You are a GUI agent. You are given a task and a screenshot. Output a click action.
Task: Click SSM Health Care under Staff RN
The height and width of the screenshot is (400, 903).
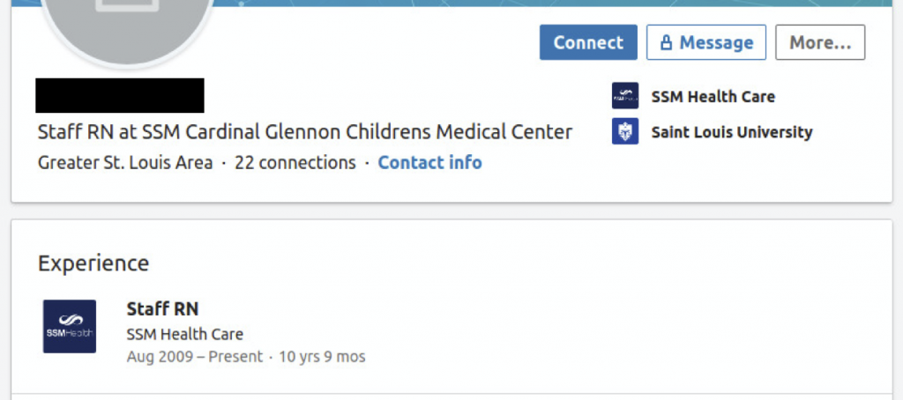pyautogui.click(x=185, y=334)
